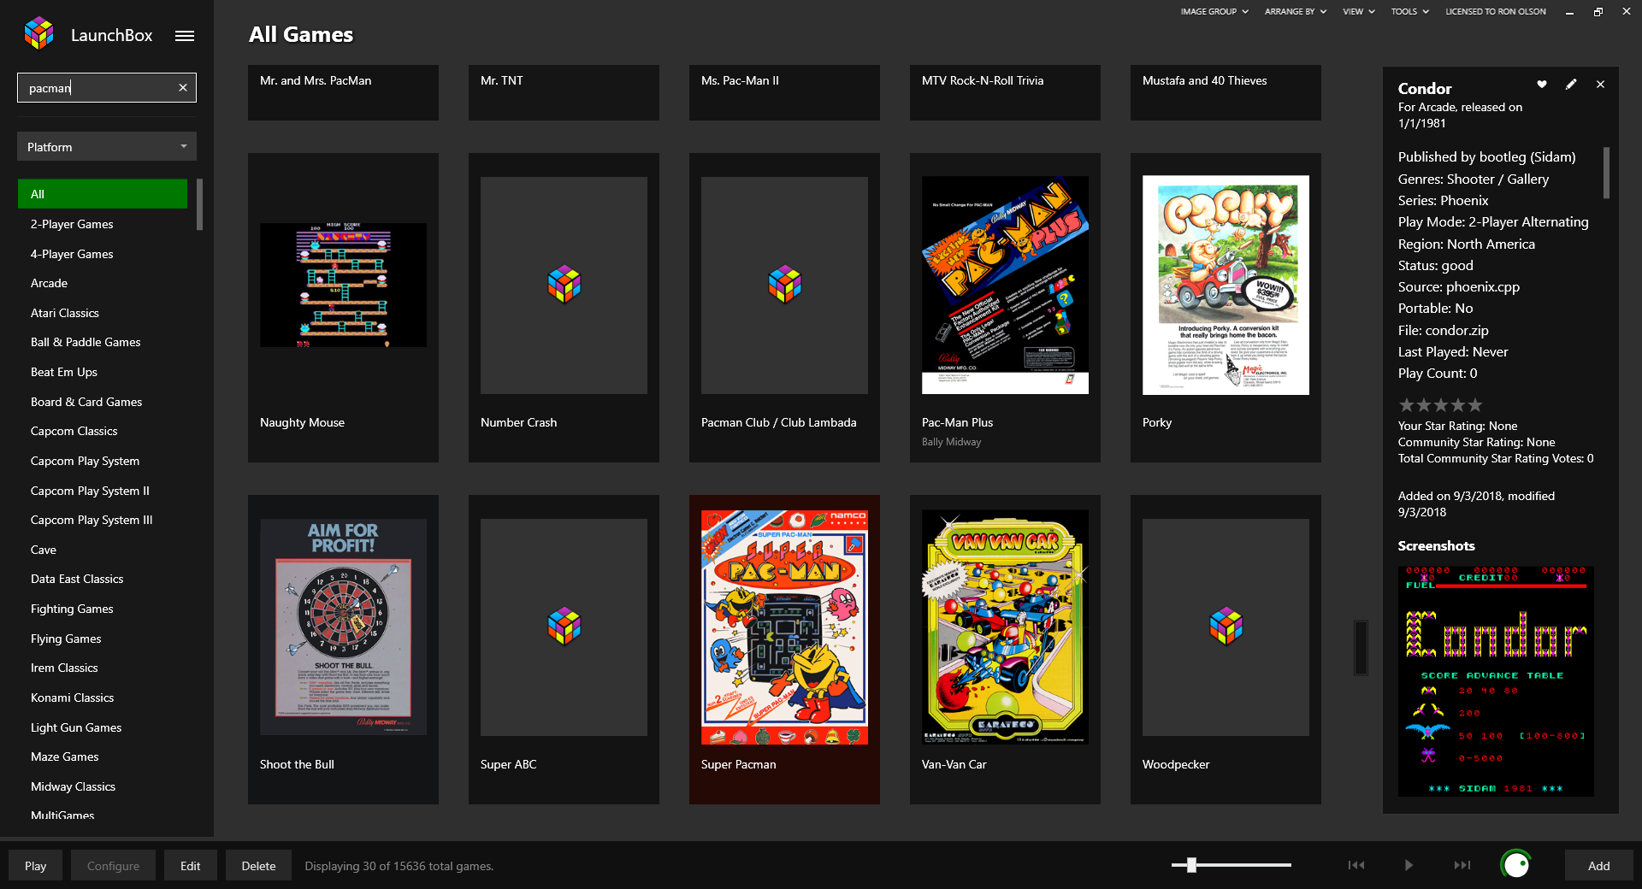Click the green circular status indicator

1516,865
